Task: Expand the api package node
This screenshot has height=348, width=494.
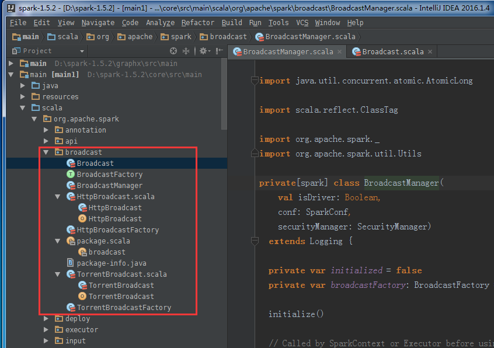Action: tap(46, 141)
